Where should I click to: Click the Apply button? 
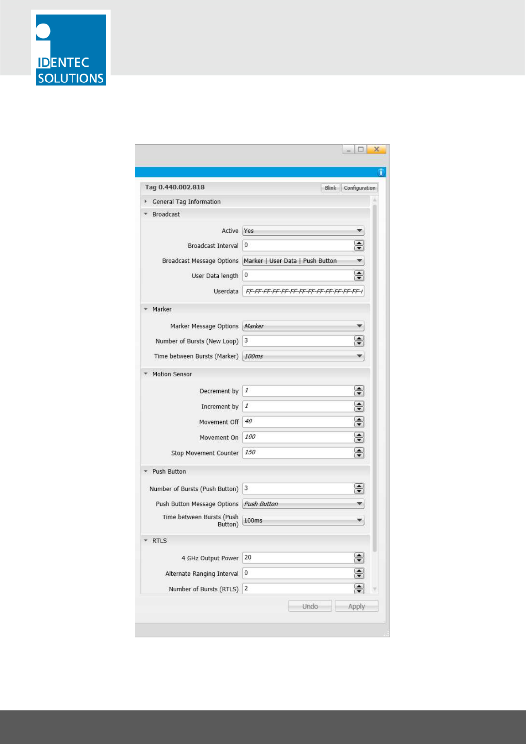[x=356, y=606]
